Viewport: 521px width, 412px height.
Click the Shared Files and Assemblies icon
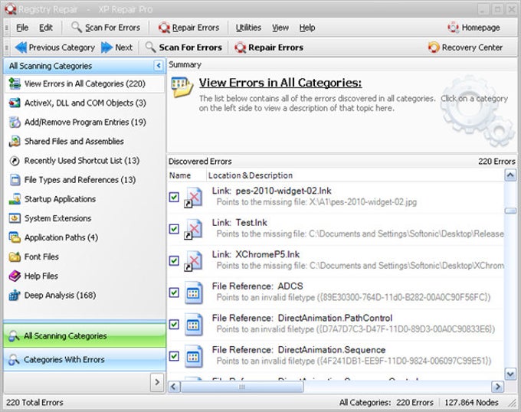click(15, 142)
